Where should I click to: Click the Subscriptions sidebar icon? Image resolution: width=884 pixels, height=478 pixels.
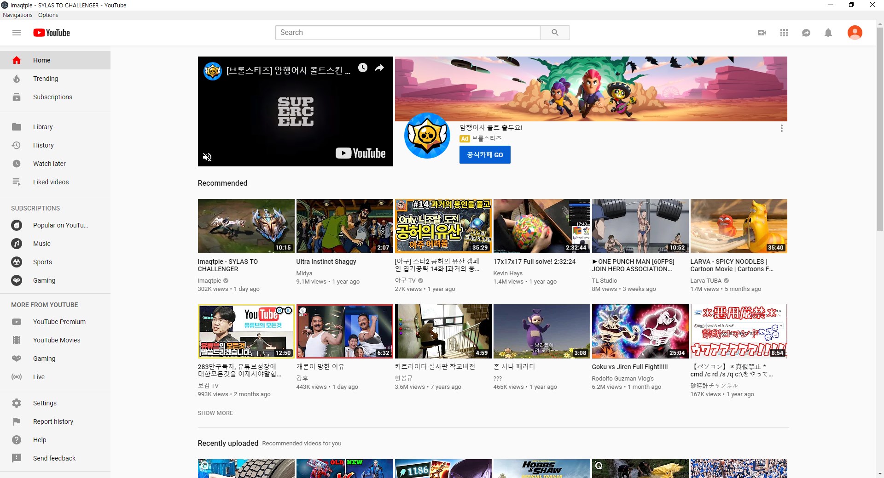[x=17, y=97]
